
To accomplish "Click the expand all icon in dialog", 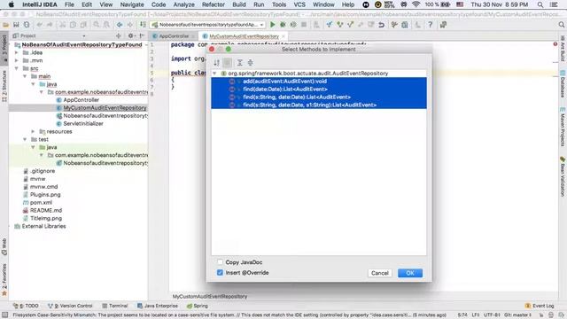I will click(239, 63).
